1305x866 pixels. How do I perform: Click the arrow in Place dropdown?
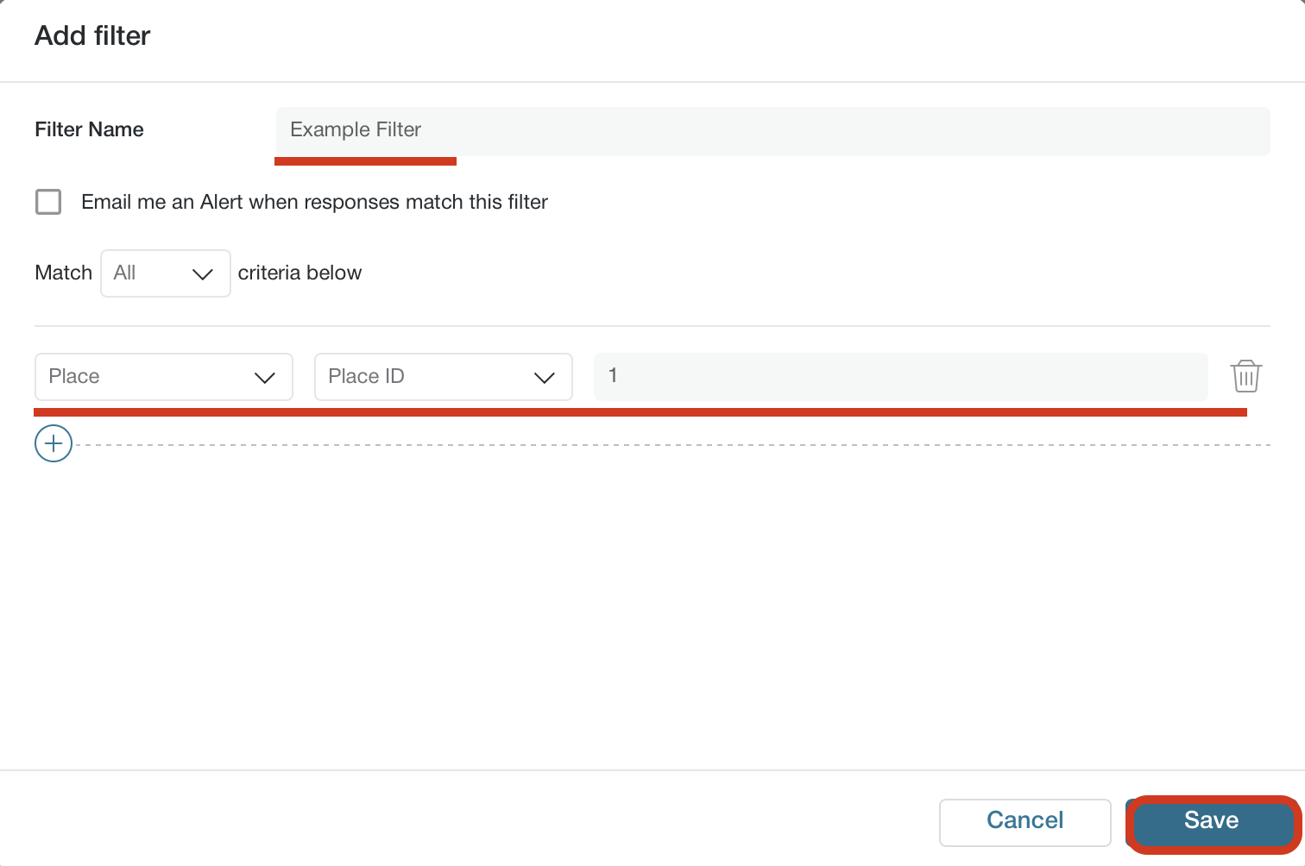coord(265,378)
